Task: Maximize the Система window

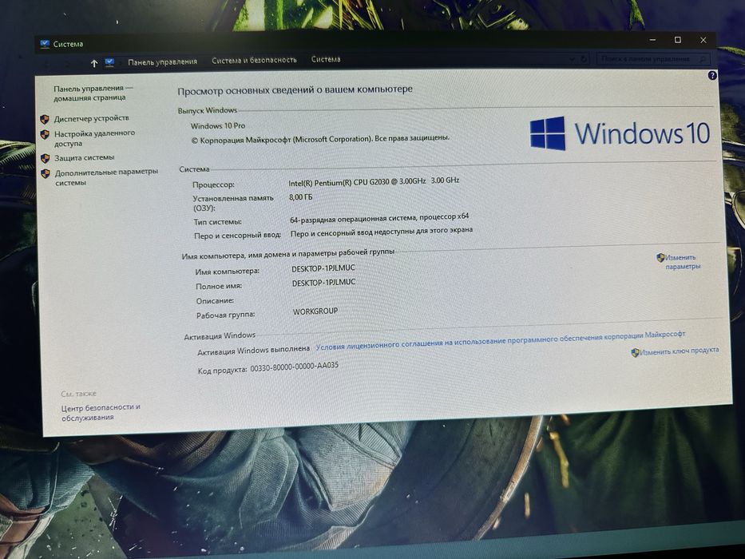Action: pos(678,40)
